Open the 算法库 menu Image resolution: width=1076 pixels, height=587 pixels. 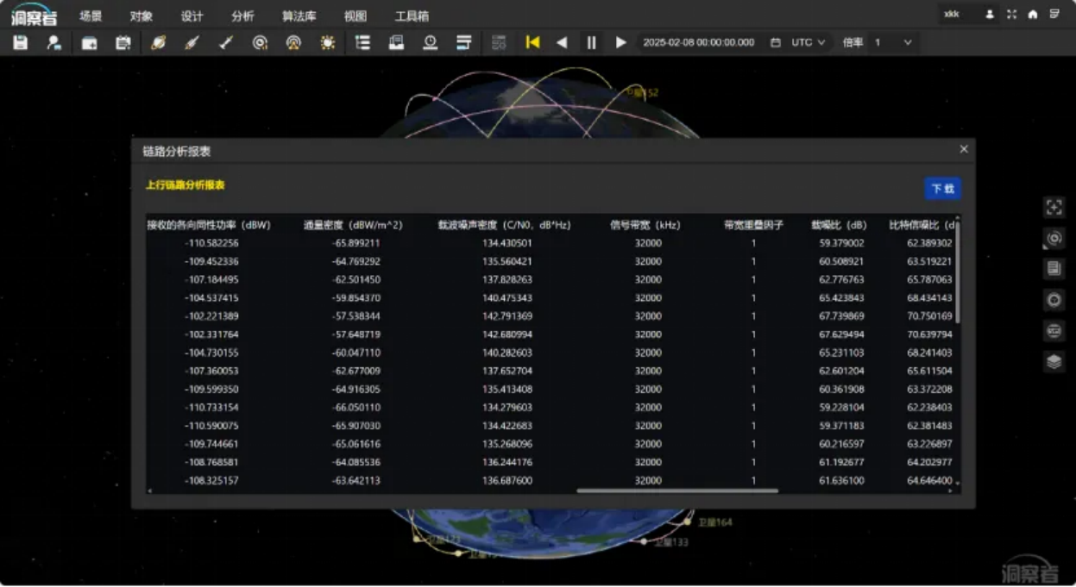click(299, 16)
